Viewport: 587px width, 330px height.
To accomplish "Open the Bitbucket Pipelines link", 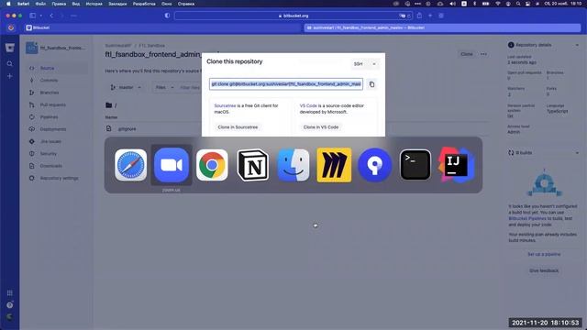I will pyautogui.click(x=527, y=218).
